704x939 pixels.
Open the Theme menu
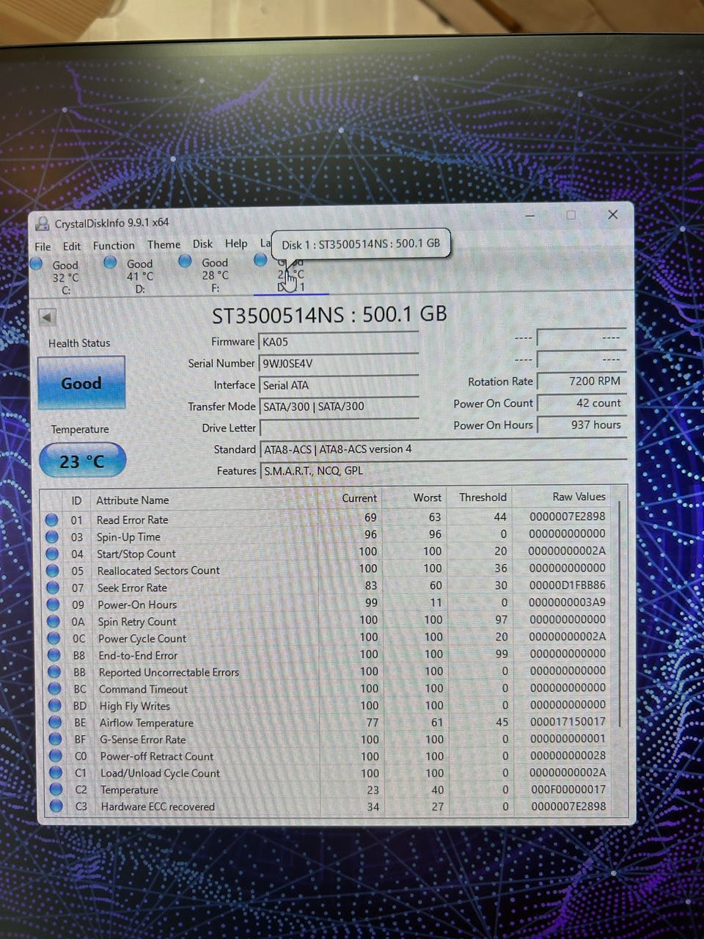coord(164,244)
